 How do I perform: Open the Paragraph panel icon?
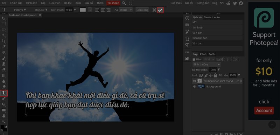187,45
